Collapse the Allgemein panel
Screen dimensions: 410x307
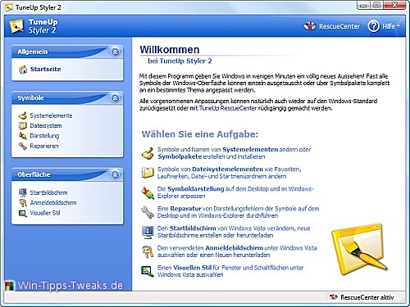[x=115, y=52]
